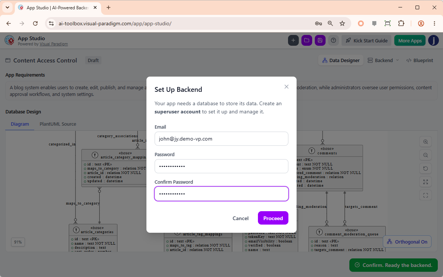Screen dimensions: 443x277
Task: Click App Requirements description text box
Action: (221, 91)
